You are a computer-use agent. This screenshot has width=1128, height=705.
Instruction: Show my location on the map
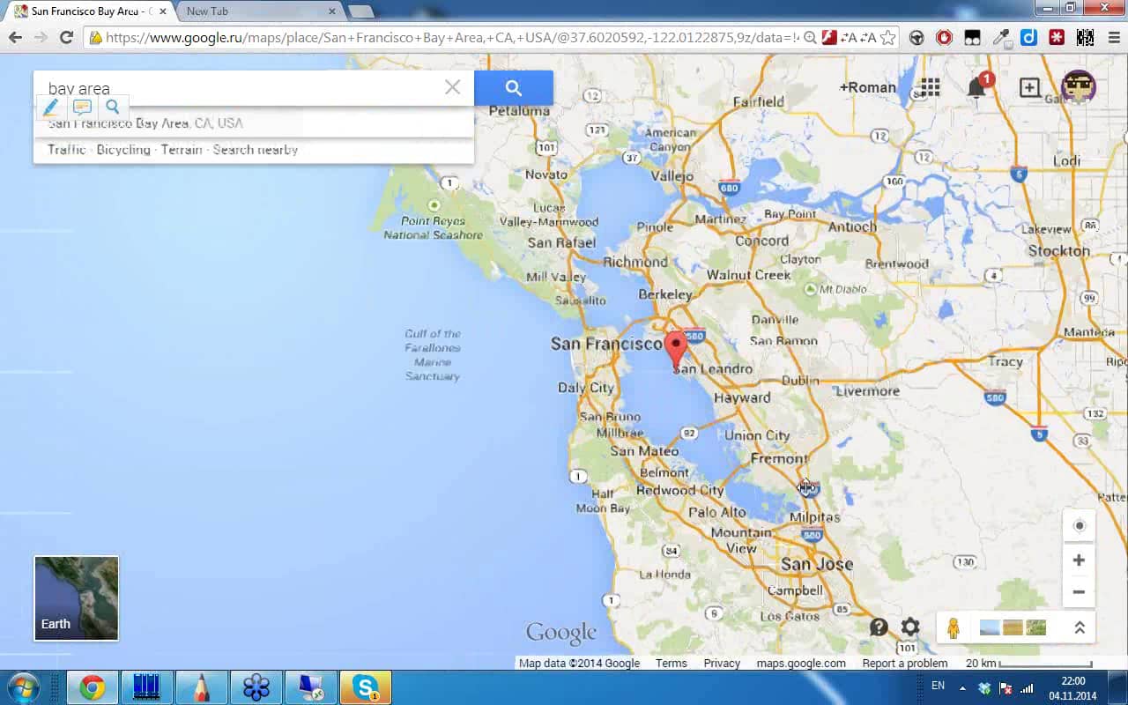coord(1080,526)
